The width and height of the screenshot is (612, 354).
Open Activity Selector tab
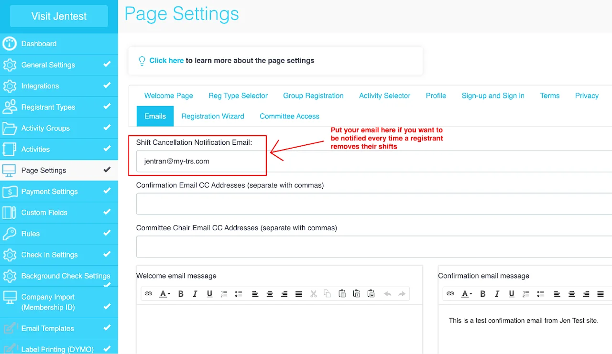click(385, 96)
